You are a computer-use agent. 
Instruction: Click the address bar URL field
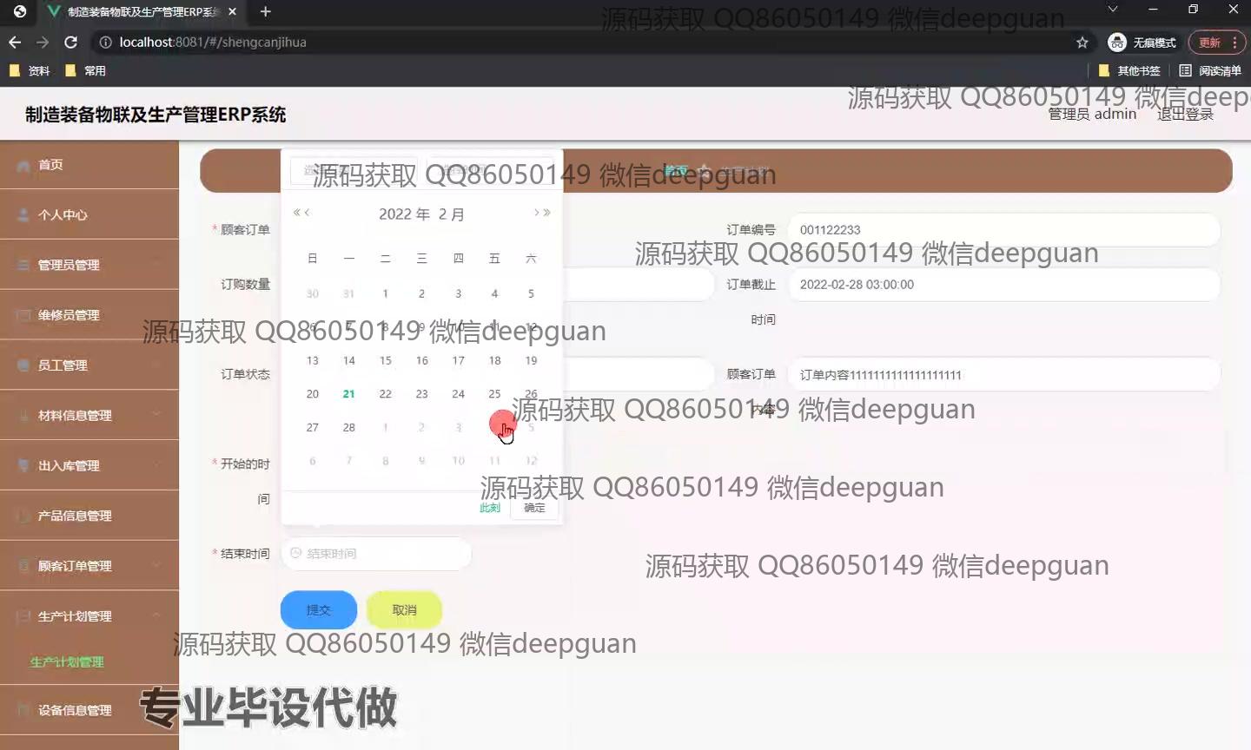591,42
